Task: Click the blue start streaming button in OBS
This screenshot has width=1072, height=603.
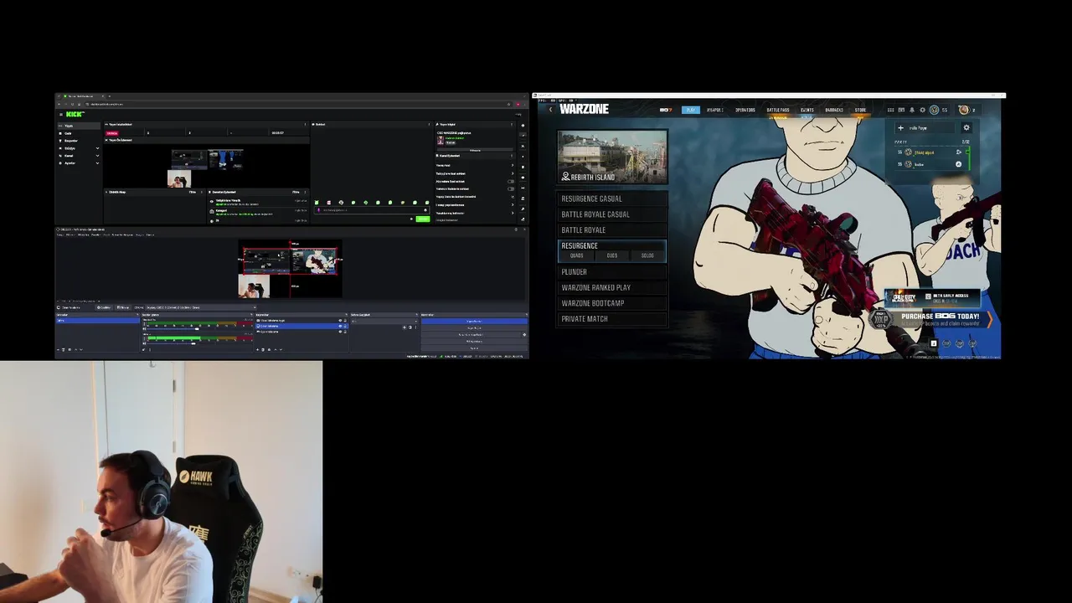Action: (x=474, y=321)
